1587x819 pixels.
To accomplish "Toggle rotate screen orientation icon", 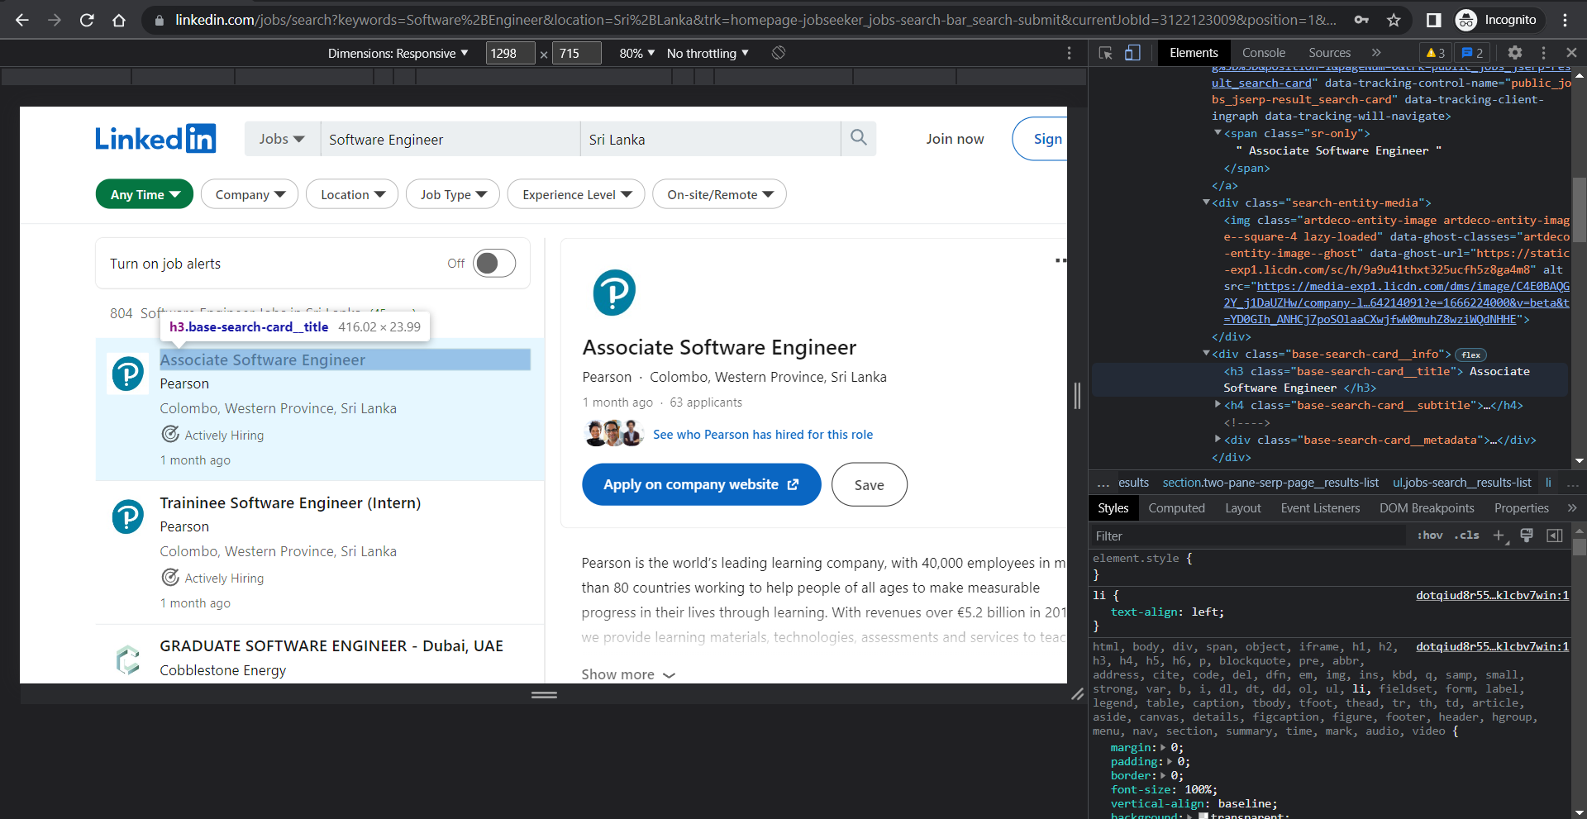I will point(778,52).
